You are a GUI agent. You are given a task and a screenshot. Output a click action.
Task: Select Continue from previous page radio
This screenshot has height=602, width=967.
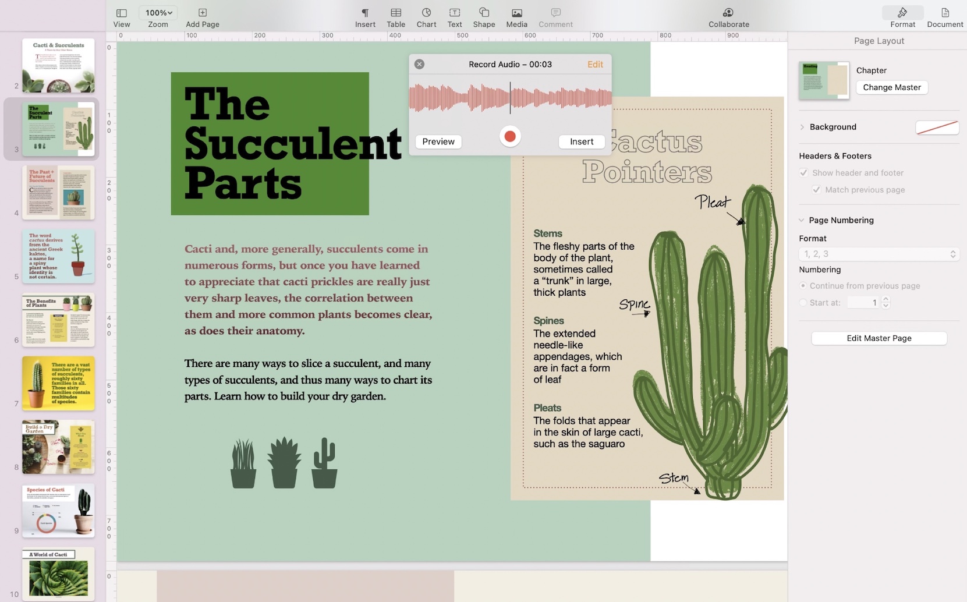click(803, 286)
